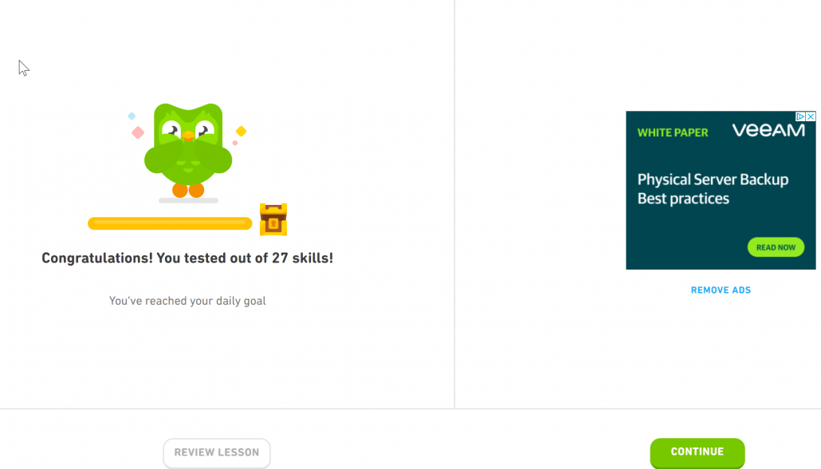821x469 pixels.
Task: Click the treasure chest icon
Action: pos(273,219)
